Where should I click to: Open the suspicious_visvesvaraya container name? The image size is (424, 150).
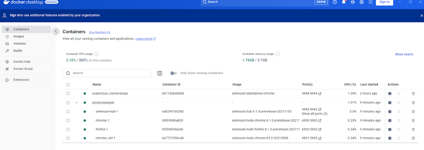tap(110, 93)
